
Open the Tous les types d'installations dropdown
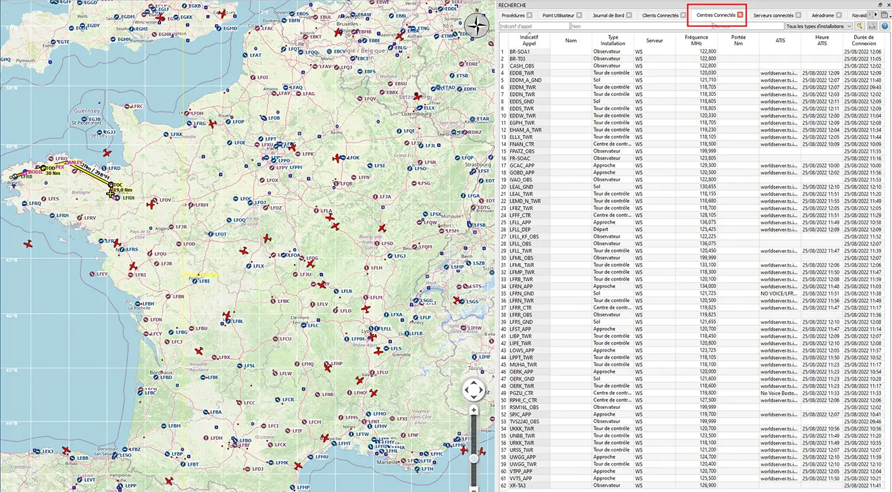point(818,26)
